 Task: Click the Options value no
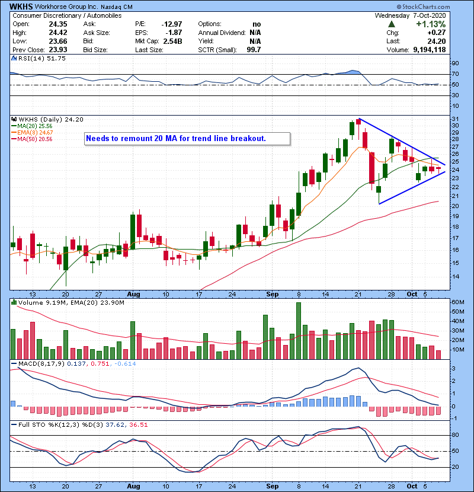pyautogui.click(x=257, y=24)
